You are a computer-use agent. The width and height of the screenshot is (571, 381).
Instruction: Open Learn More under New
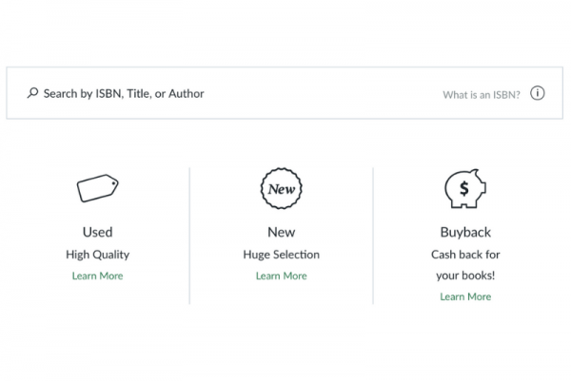pos(281,276)
